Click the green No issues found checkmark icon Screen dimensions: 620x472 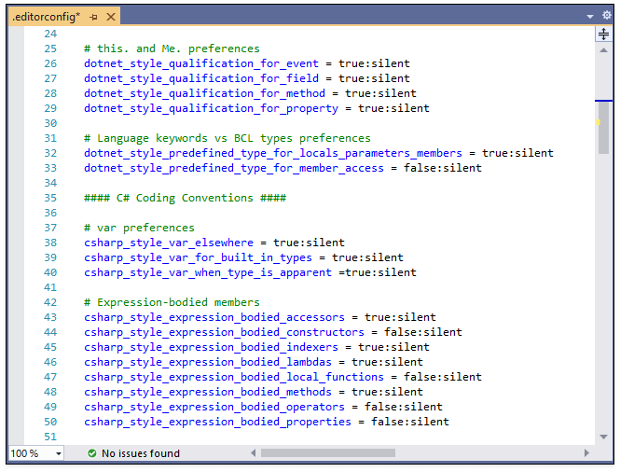[x=92, y=453]
